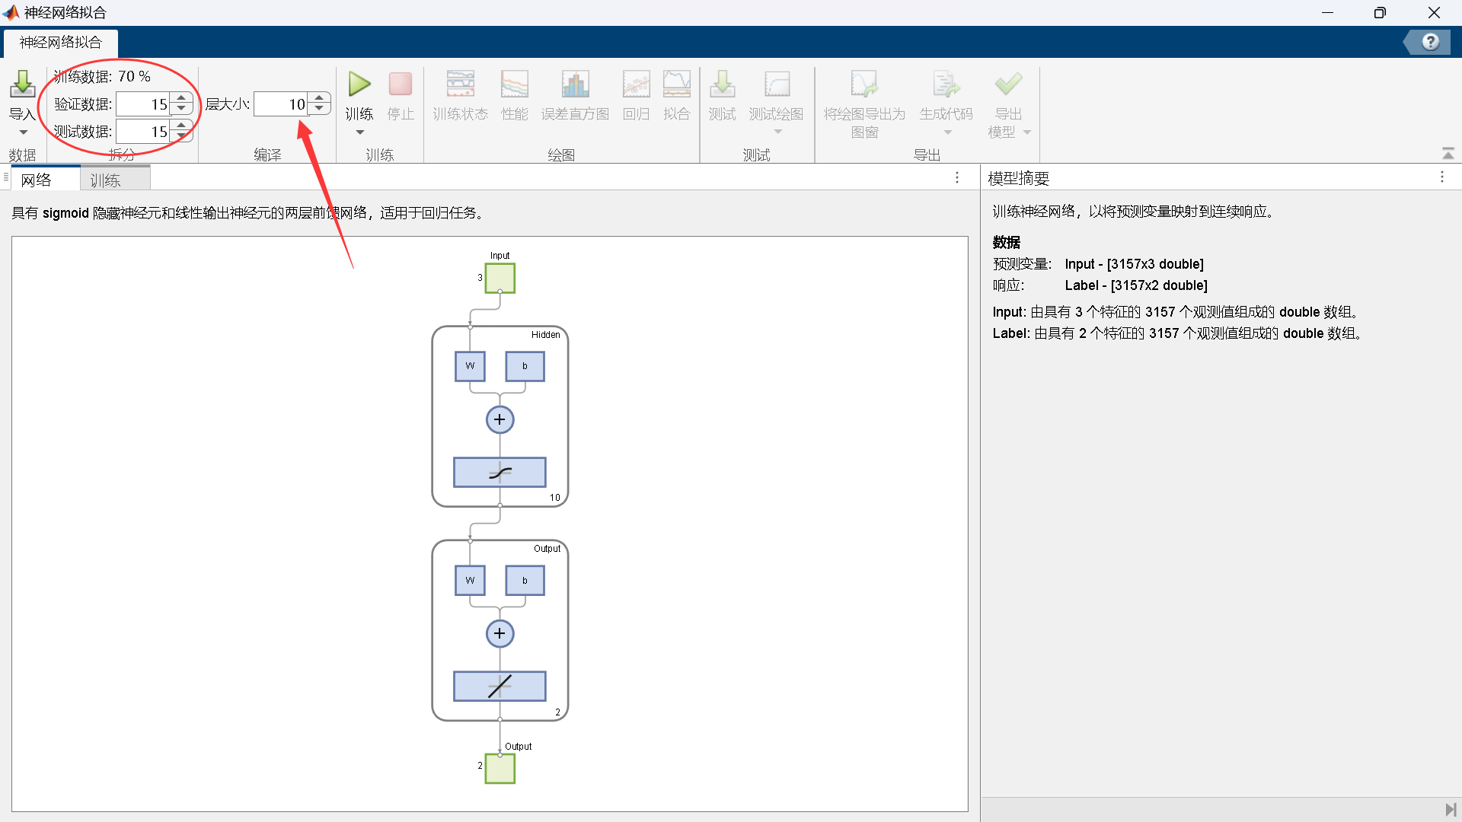Increase test data (测试数据) percentage stepper

pos(181,126)
